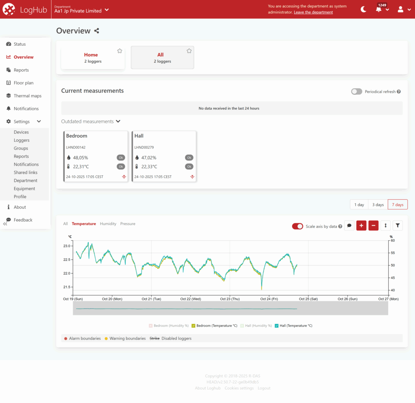Toggle Bedroom (Temperature °C) legend checkbox

pyautogui.click(x=194, y=326)
